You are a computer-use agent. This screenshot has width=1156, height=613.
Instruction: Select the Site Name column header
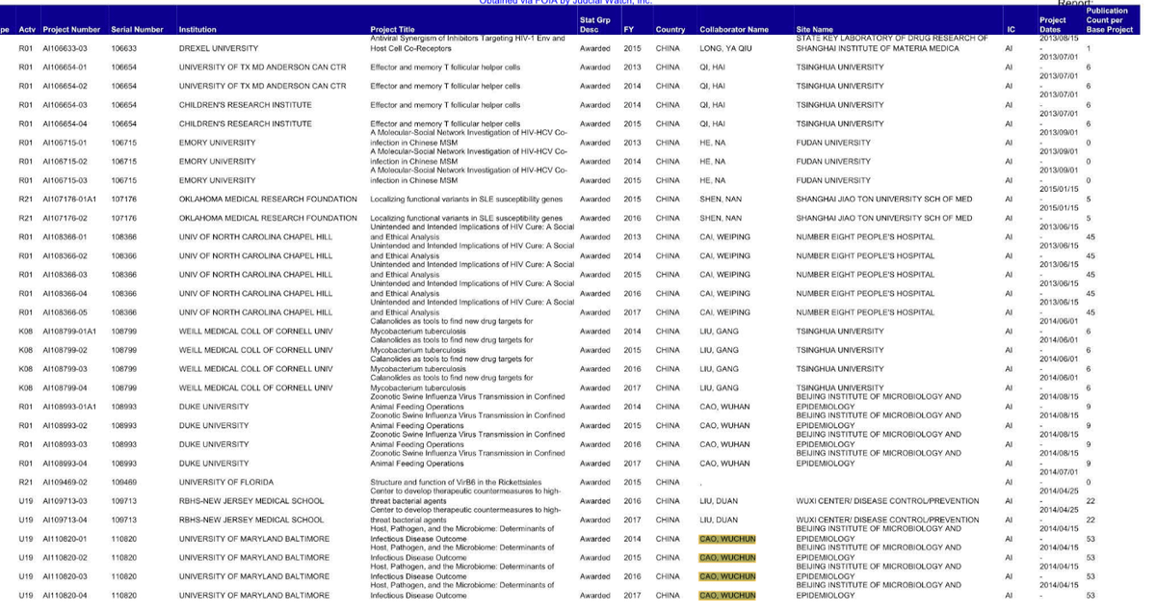click(815, 30)
